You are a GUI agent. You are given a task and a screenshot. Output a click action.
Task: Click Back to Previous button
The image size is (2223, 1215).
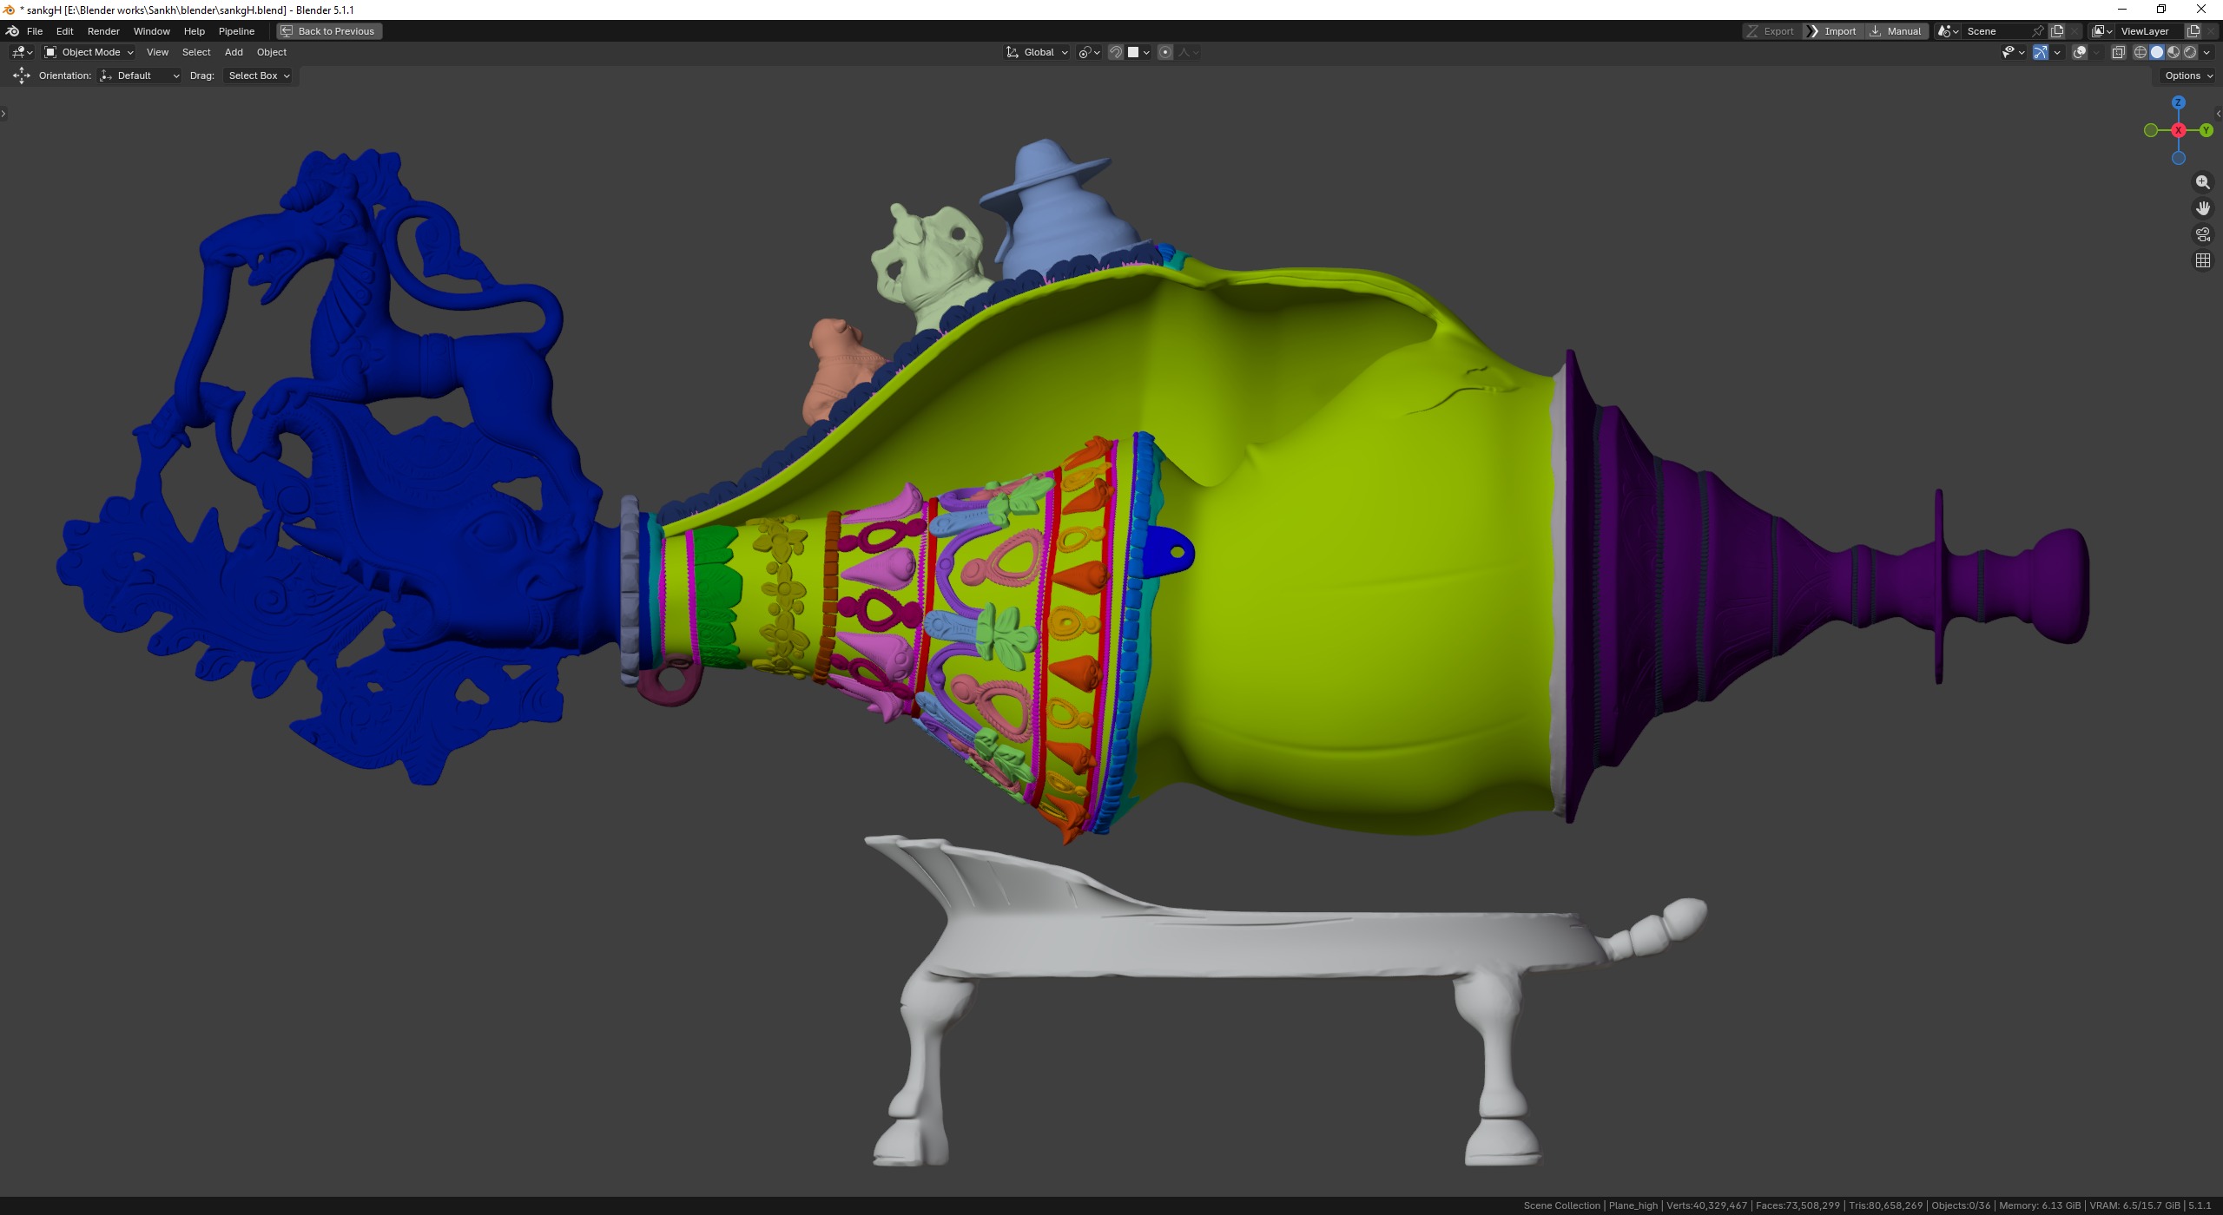329,31
